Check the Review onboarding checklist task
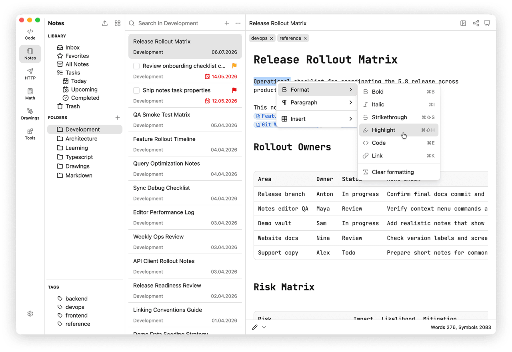This screenshot has width=512, height=352. click(136, 66)
